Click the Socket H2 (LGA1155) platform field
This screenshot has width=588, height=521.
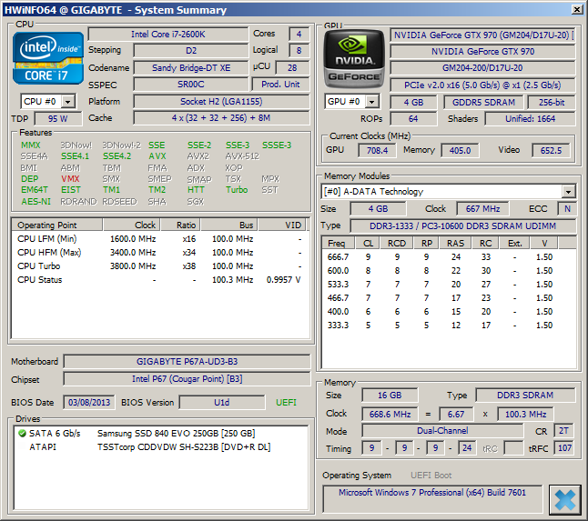point(221,102)
